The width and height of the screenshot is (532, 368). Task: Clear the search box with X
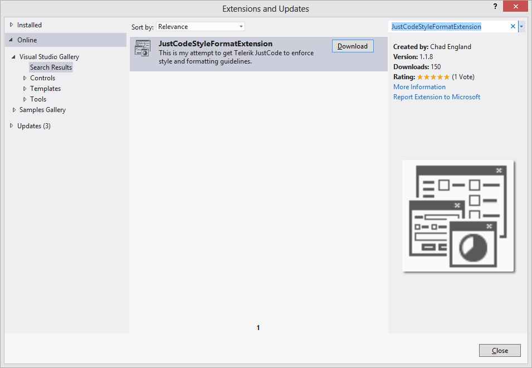coord(513,26)
